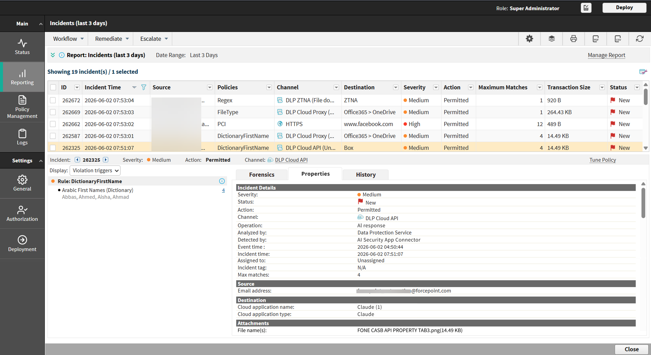Viewport: 651px width, 355px height.
Task: Open the Display Violation triggers dropdown
Action: (95, 171)
